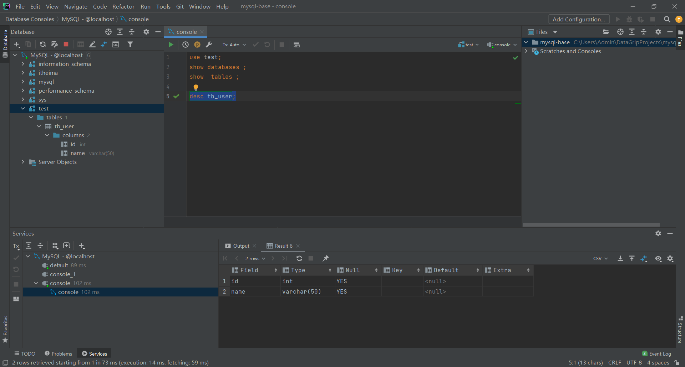685x367 pixels.
Task: Click the Group By icon in Services
Action: coord(55,246)
